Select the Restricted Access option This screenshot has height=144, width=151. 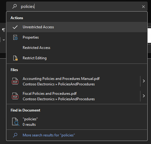point(77,48)
